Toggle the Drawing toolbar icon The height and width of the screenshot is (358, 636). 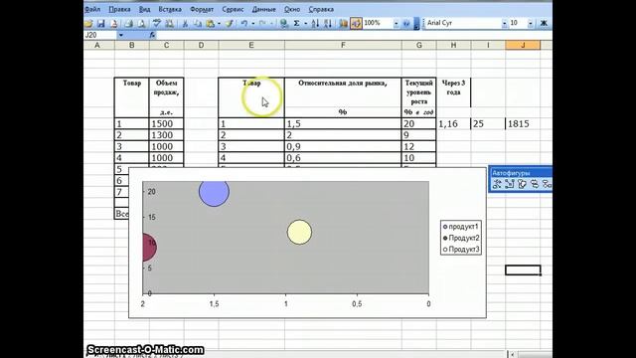click(x=356, y=24)
